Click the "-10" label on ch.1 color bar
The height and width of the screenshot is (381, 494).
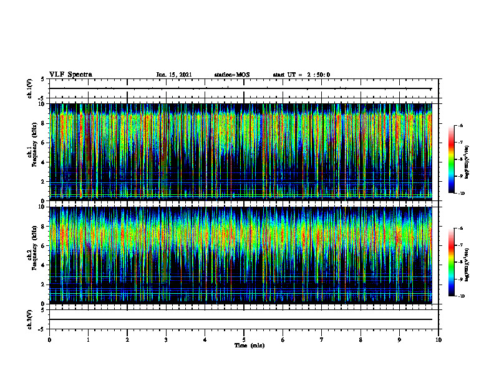pos(461,194)
